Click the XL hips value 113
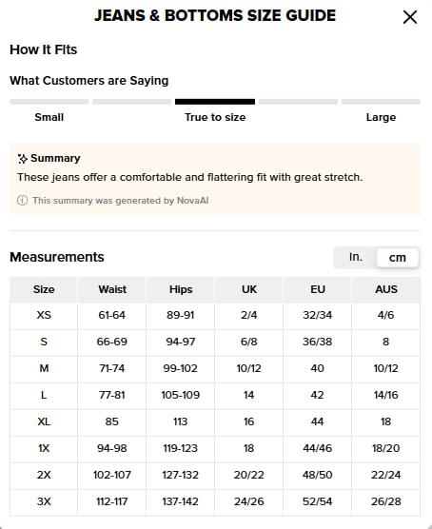This screenshot has width=432, height=529. point(180,421)
